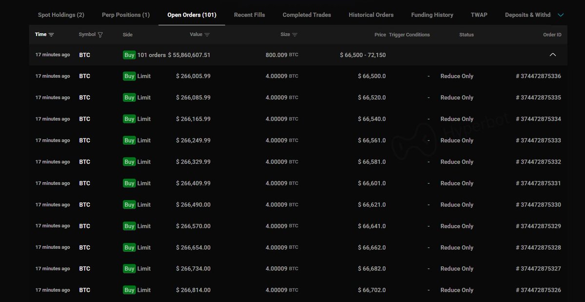Screen dimensions: 585x302
Task: Open the Symbol column filter funnel
Action: click(x=100, y=35)
